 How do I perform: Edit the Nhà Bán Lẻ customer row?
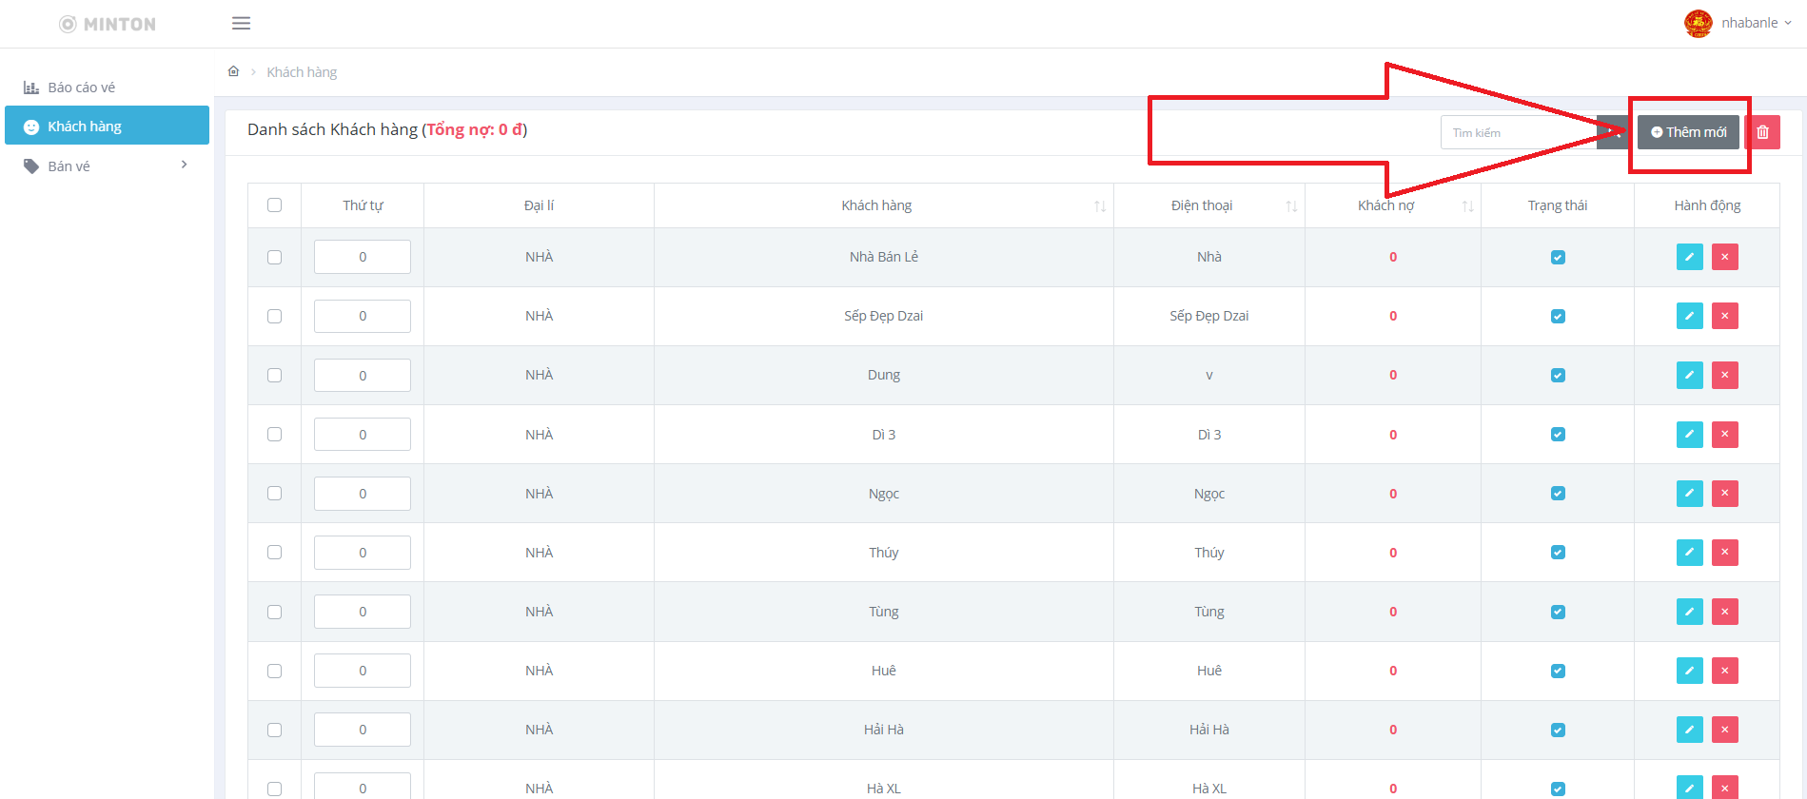coord(1689,257)
